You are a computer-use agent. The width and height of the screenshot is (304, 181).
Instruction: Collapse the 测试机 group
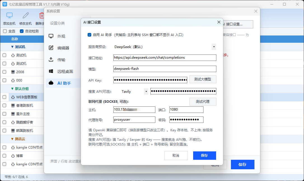pyautogui.click(x=12, y=47)
